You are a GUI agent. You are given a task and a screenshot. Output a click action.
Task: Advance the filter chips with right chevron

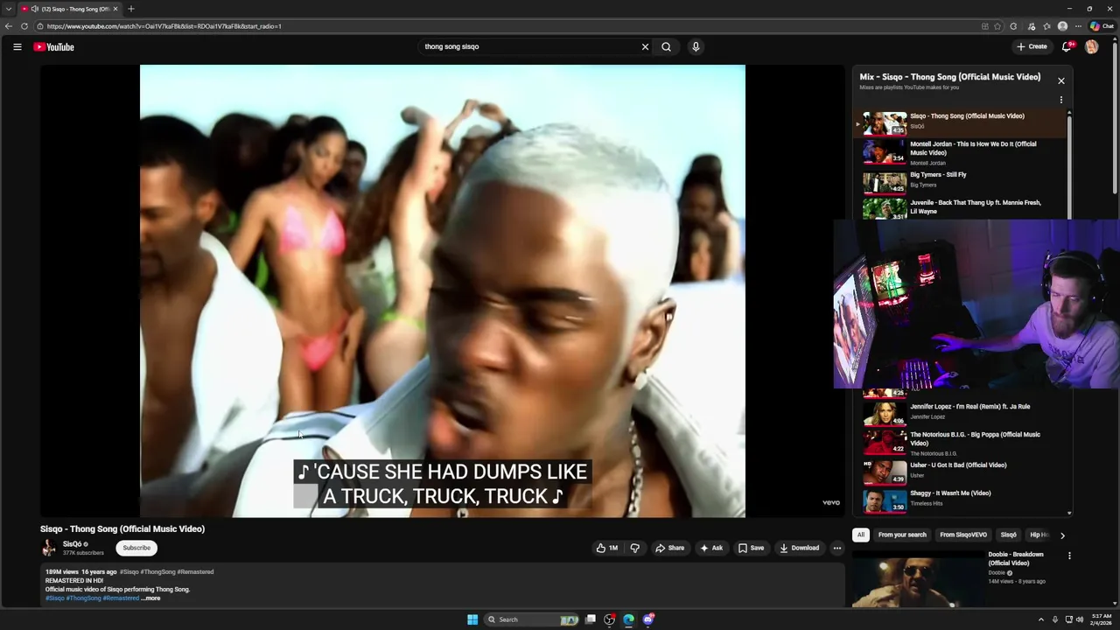[x=1062, y=535]
